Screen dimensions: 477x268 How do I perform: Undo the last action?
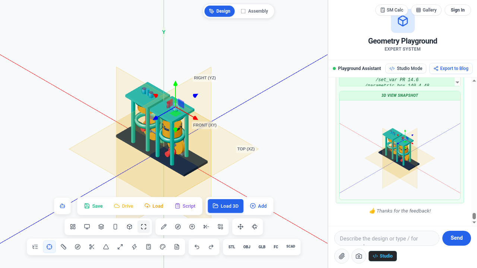coord(197,247)
